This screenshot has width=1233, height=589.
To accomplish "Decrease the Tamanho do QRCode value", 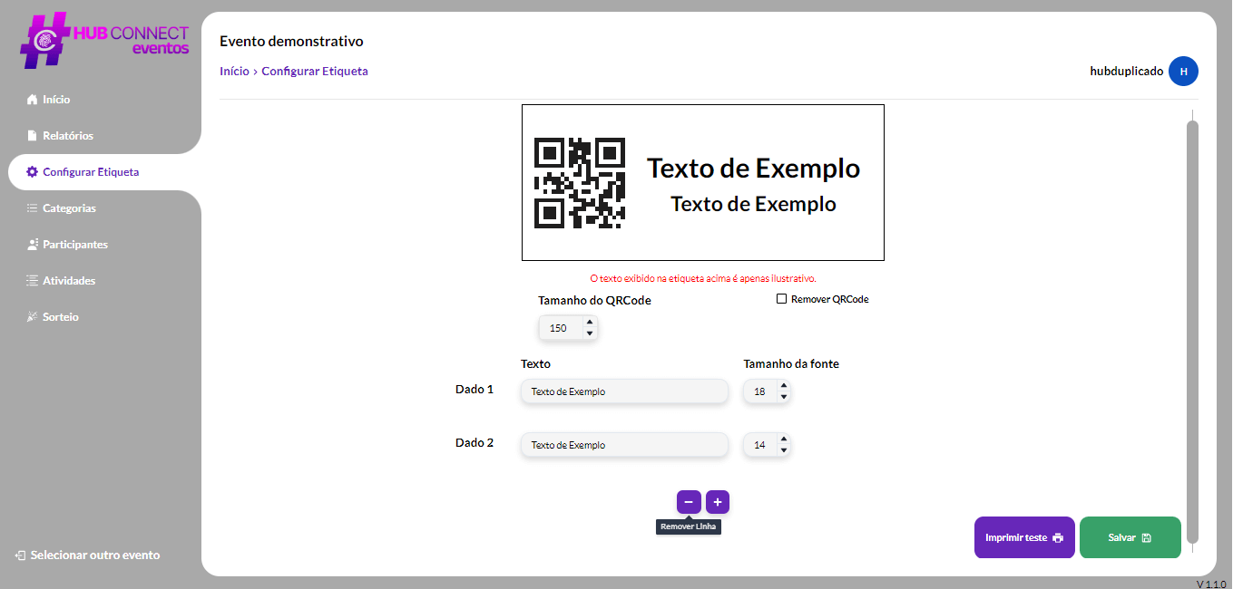I will pyautogui.click(x=590, y=333).
